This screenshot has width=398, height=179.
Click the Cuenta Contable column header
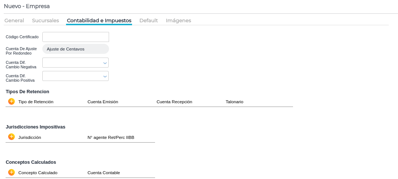(x=104, y=173)
